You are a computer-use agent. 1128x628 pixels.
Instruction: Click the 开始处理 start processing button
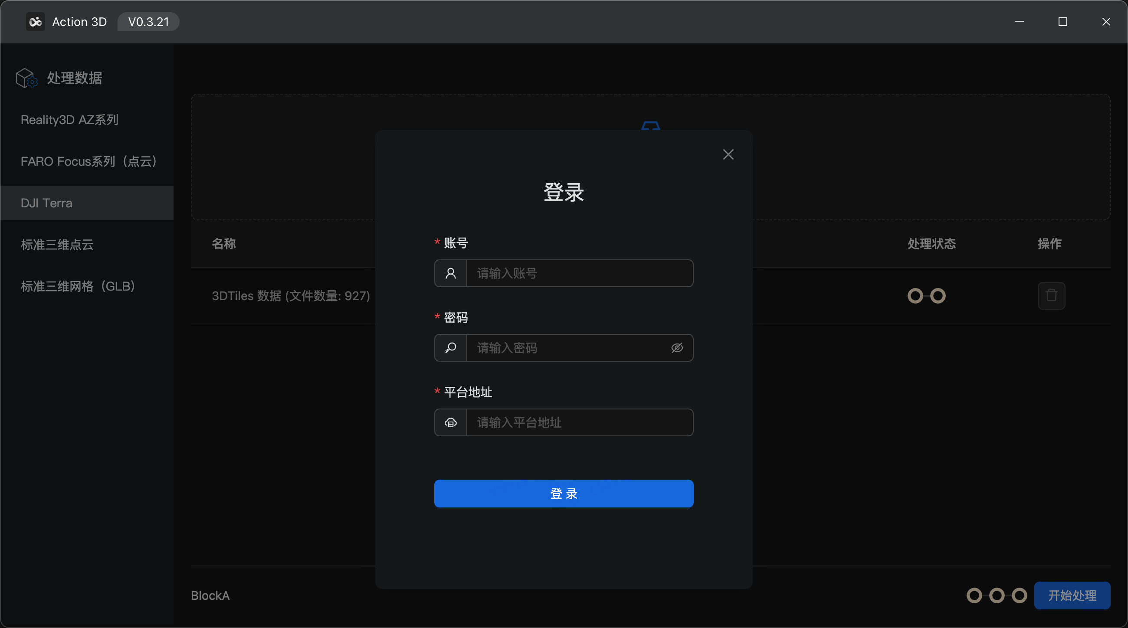click(1072, 595)
